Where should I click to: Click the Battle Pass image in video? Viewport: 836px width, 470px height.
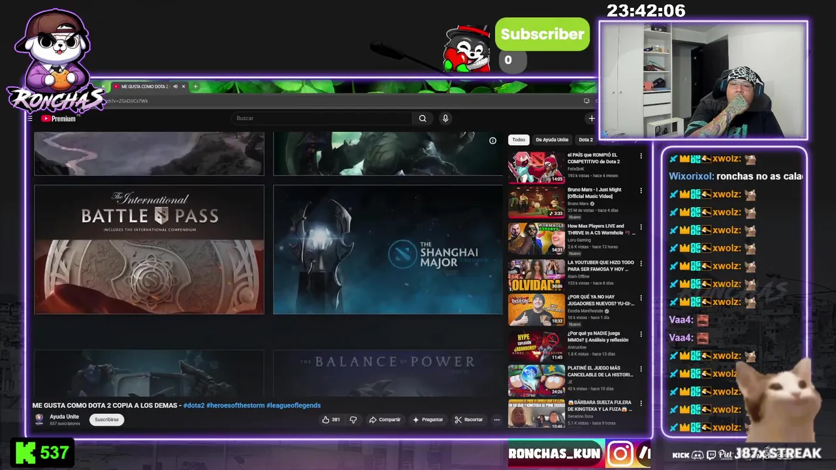(x=149, y=249)
